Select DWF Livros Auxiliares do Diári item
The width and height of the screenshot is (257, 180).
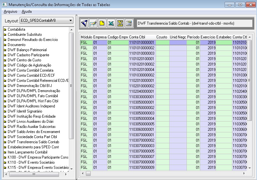coord(30,121)
